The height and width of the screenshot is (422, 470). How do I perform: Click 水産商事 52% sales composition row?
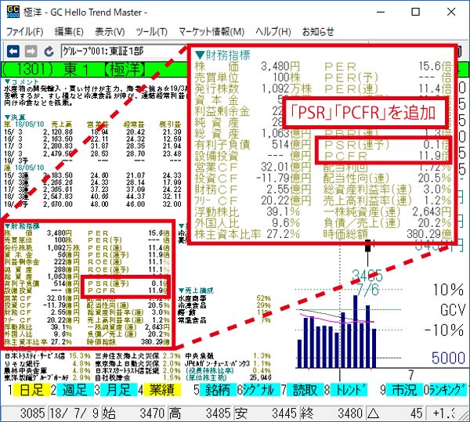pyautogui.click(x=224, y=298)
